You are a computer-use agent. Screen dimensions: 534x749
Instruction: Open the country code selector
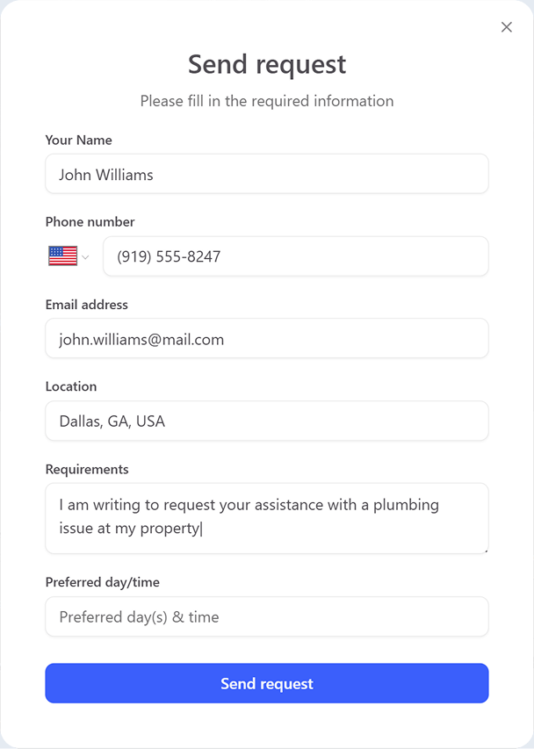(69, 256)
